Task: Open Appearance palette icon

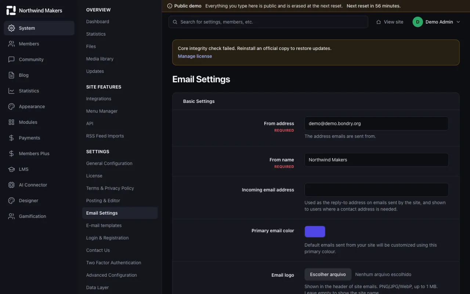Action: 11,107
